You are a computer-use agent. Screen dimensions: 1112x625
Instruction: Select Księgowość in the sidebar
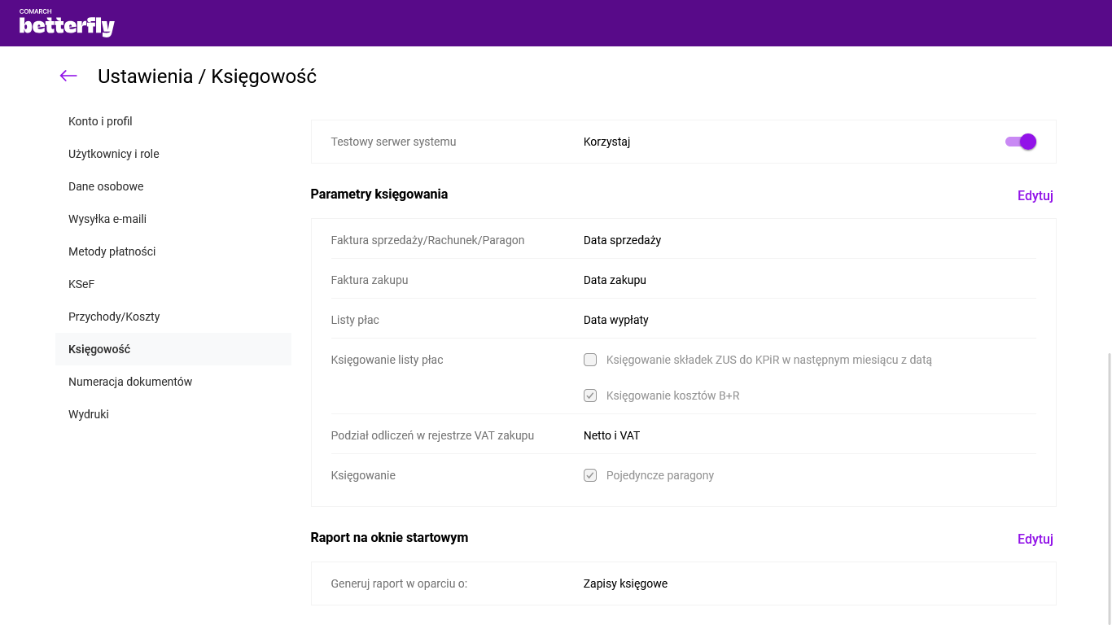point(99,349)
